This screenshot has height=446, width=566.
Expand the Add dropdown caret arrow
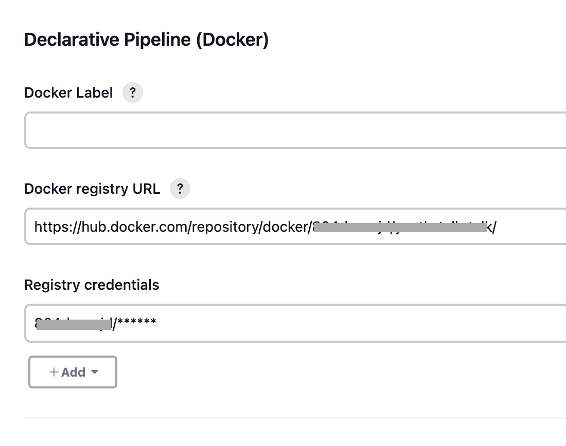pos(94,372)
